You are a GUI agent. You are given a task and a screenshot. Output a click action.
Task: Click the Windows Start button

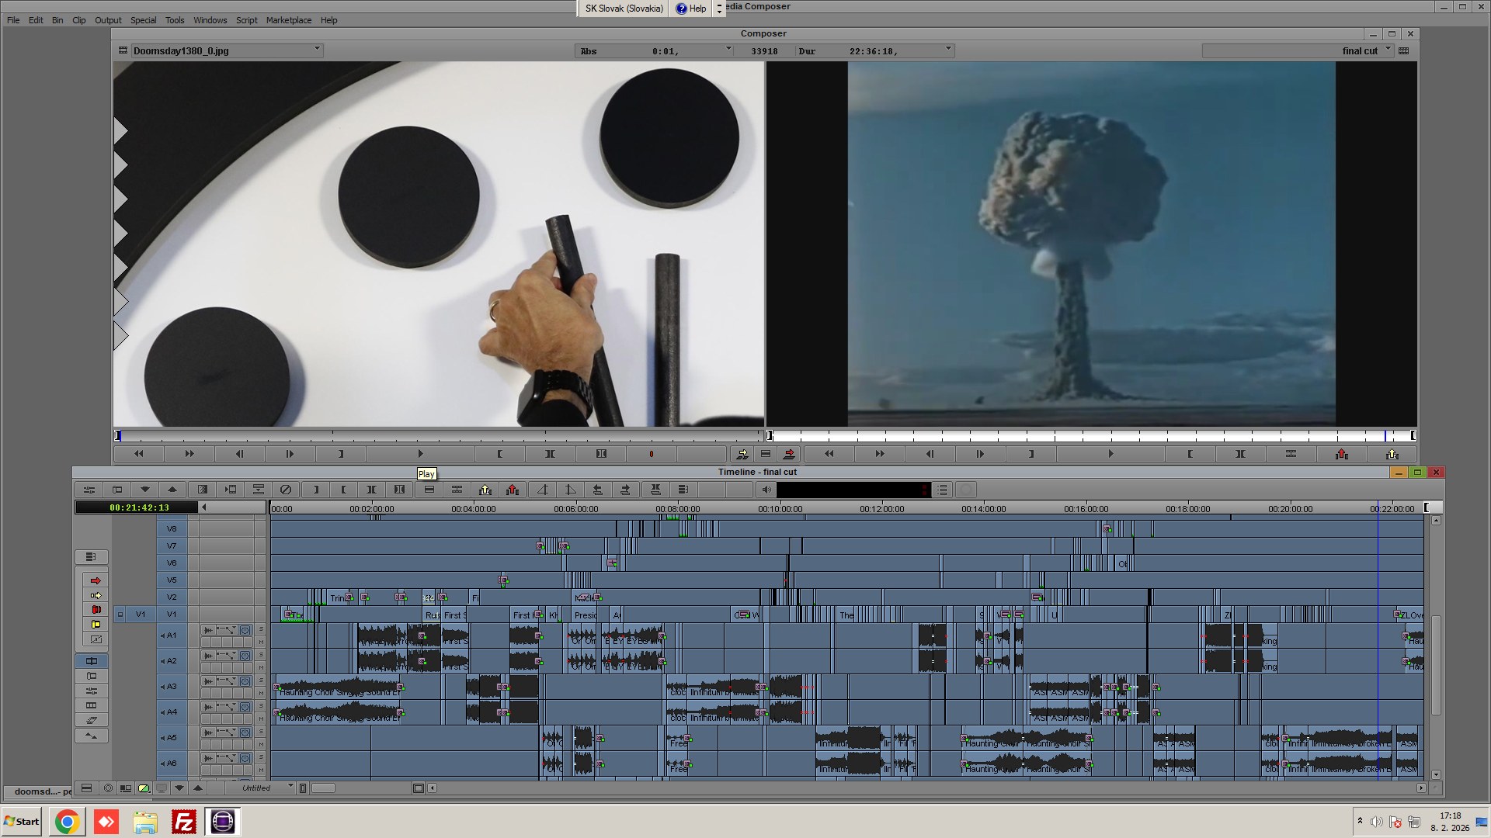(x=22, y=822)
